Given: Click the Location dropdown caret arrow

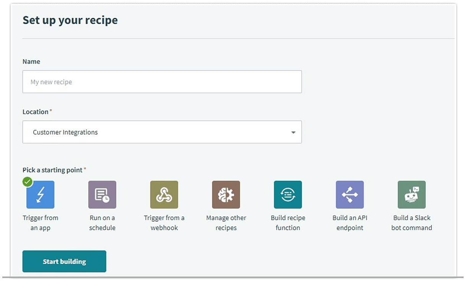Looking at the screenshot, I should (x=293, y=132).
